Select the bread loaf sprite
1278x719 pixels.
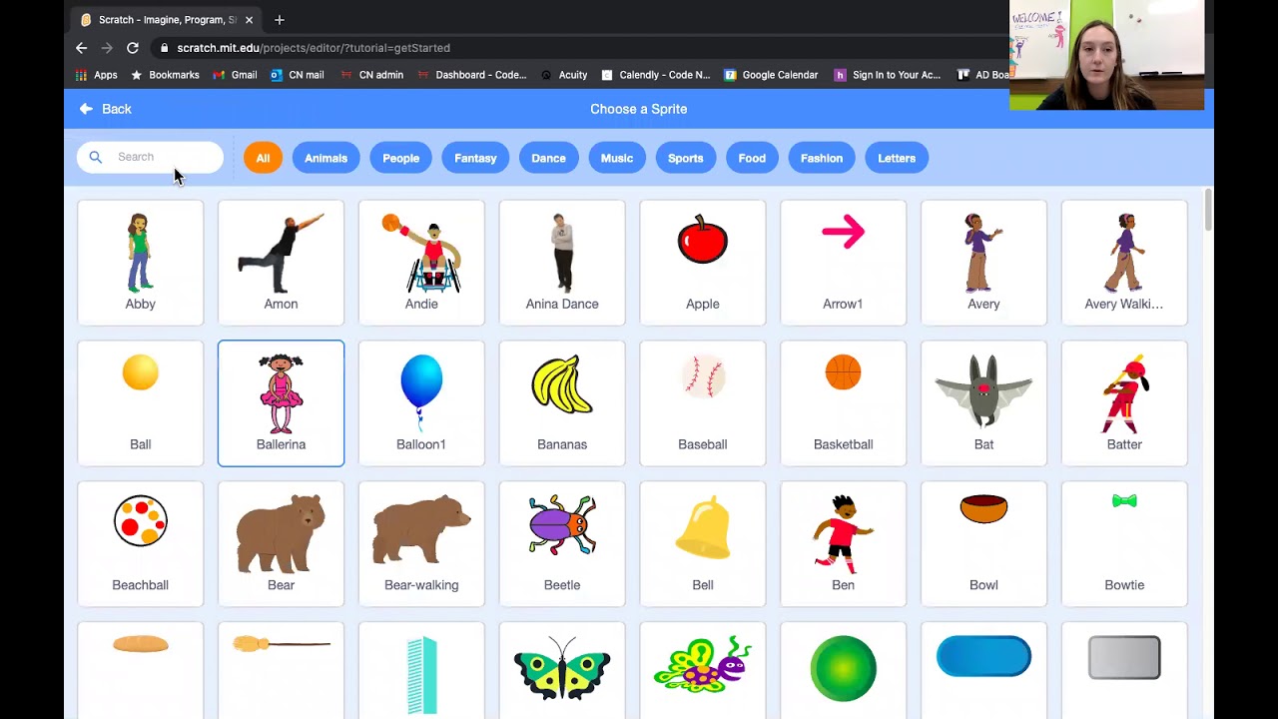(x=140, y=670)
